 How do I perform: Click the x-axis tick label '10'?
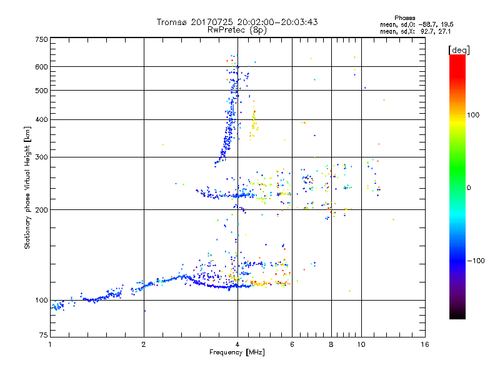coord(361,344)
